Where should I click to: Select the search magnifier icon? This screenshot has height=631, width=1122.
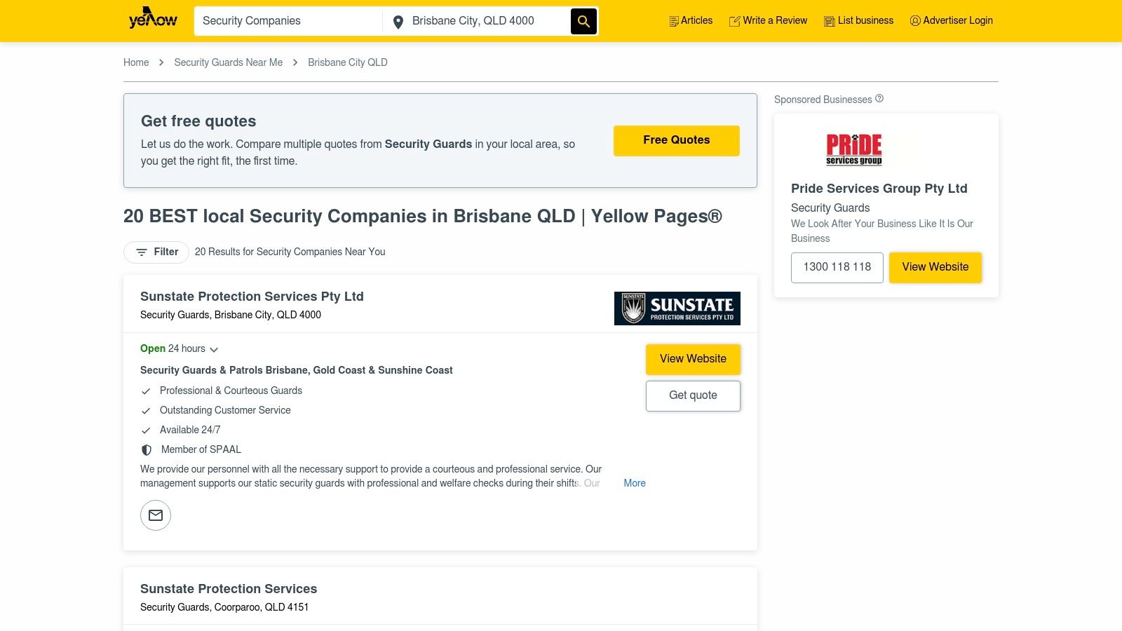(x=583, y=21)
